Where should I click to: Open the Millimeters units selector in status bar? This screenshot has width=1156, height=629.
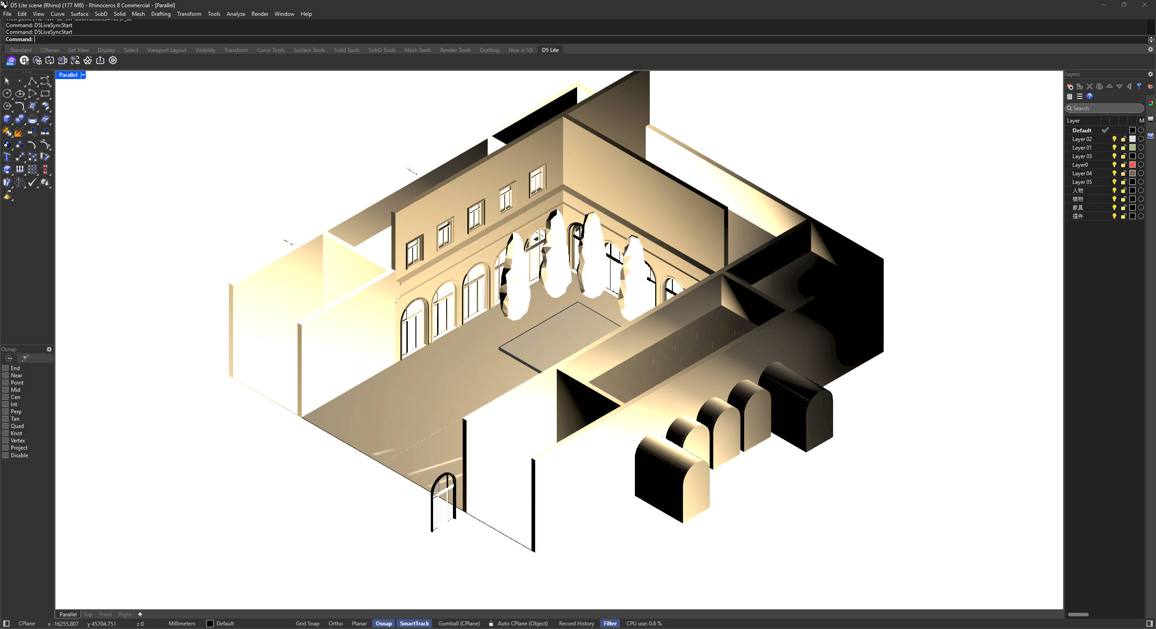[182, 624]
